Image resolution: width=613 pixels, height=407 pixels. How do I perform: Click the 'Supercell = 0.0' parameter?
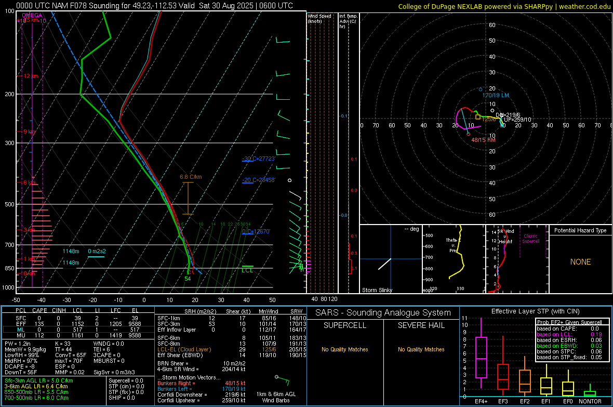tap(126, 380)
